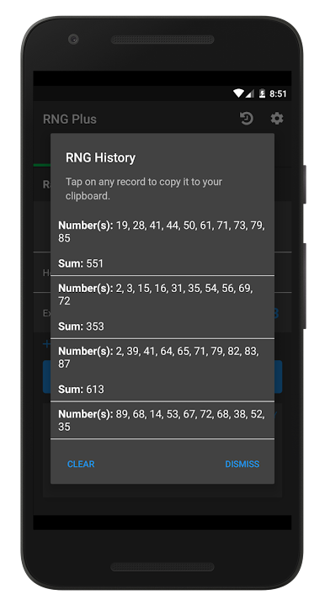
Task: Copy the record starting with 89, 68, 14
Action: tap(162, 420)
